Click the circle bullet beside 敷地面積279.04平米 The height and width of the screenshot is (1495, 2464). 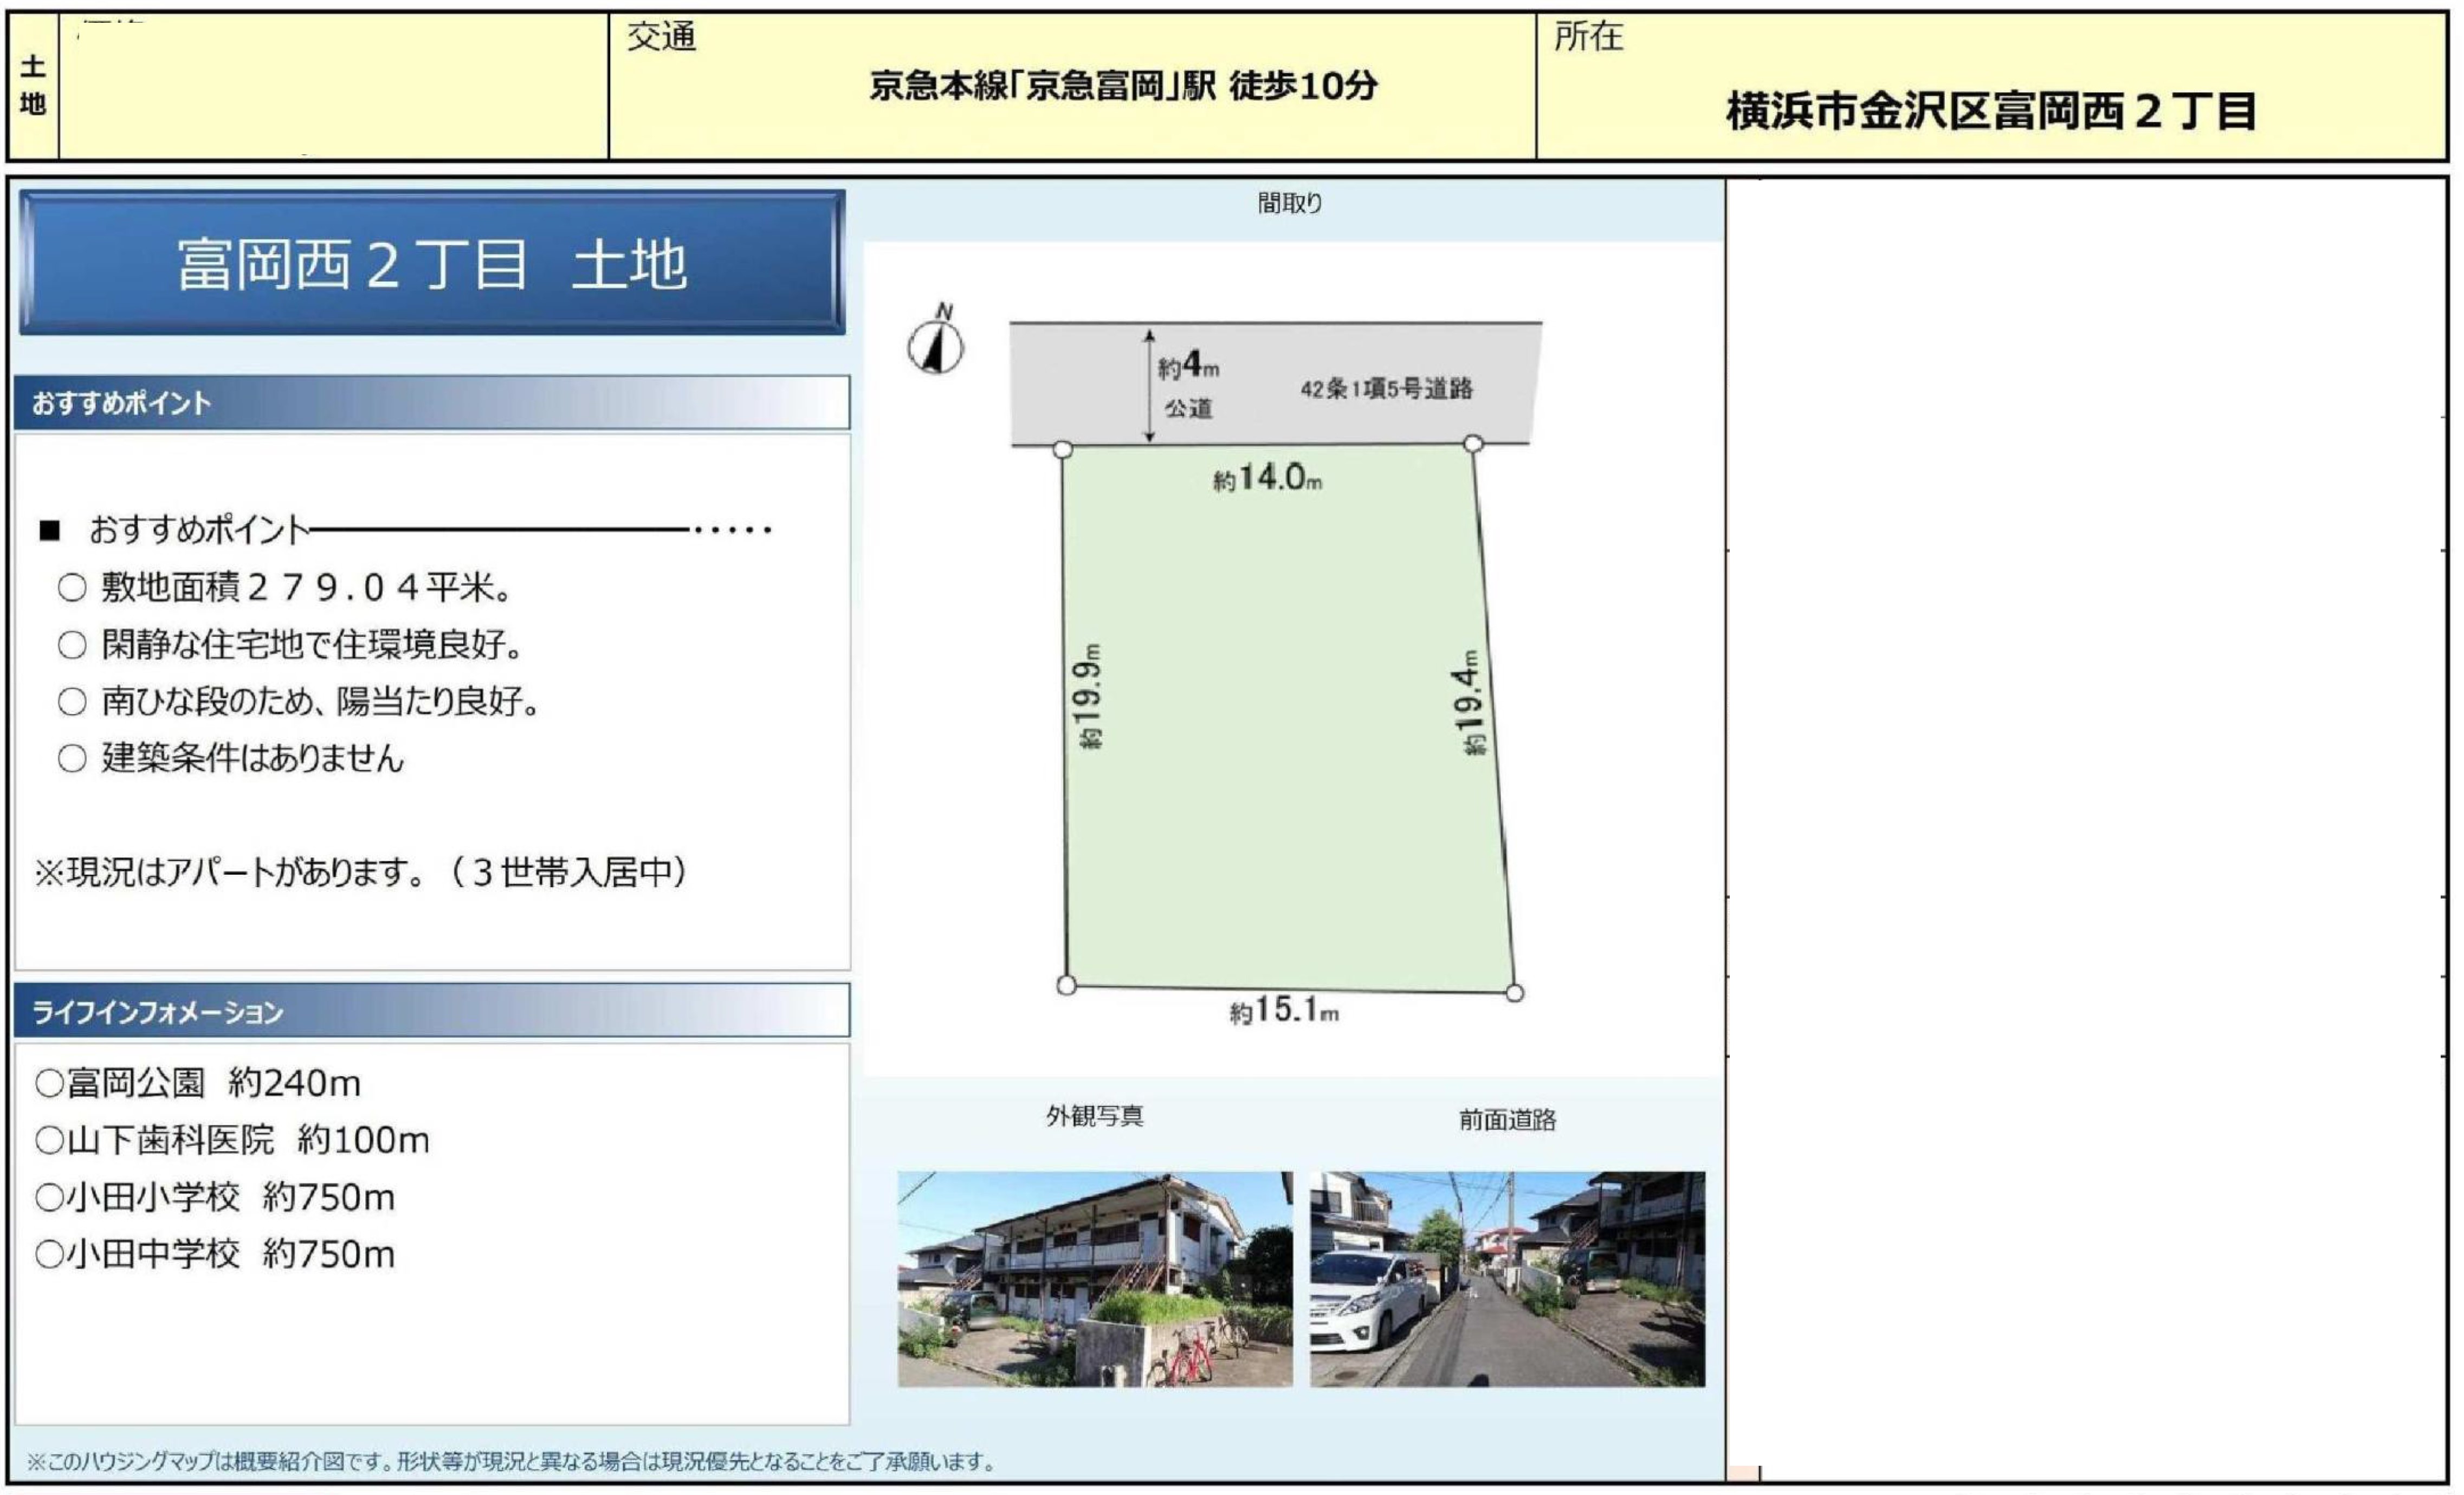pos(72,588)
